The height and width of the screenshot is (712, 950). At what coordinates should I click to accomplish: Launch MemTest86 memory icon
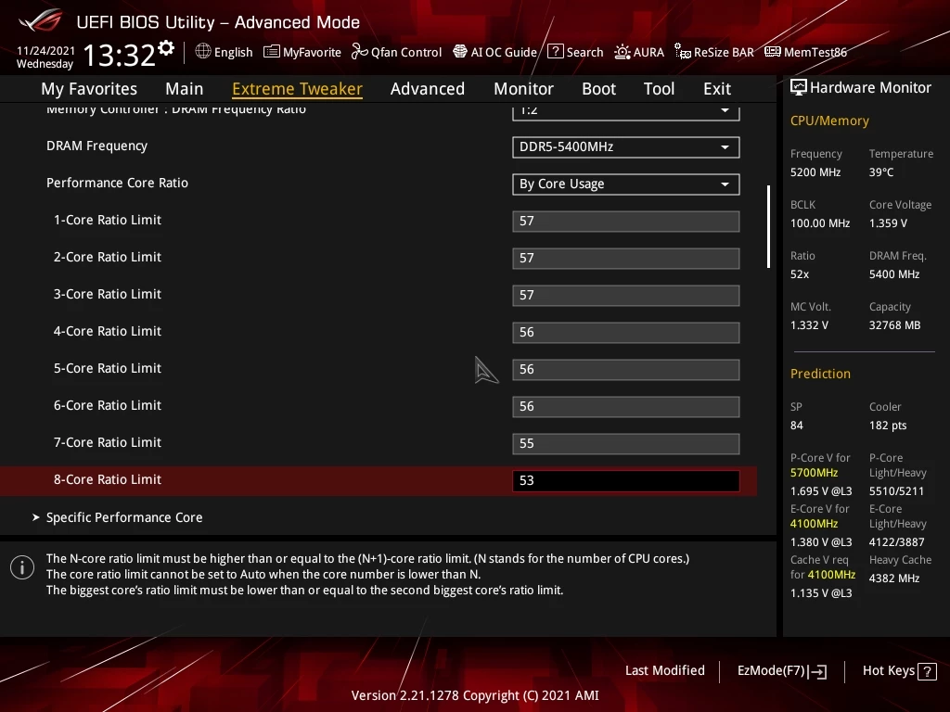coord(773,52)
